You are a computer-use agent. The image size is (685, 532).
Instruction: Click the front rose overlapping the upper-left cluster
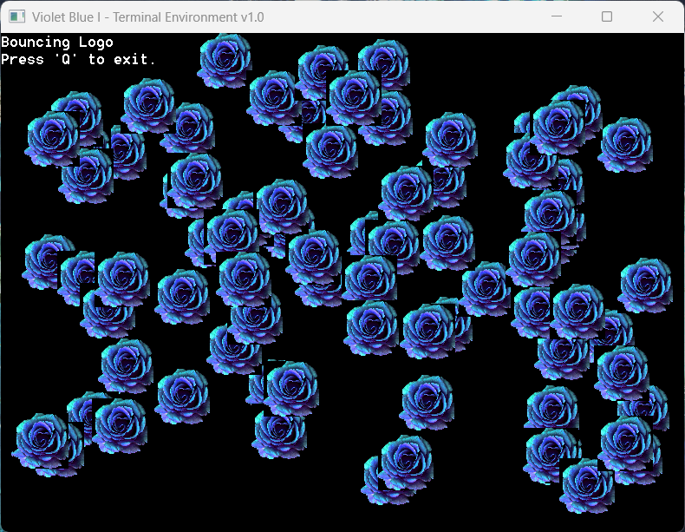[x=51, y=139]
